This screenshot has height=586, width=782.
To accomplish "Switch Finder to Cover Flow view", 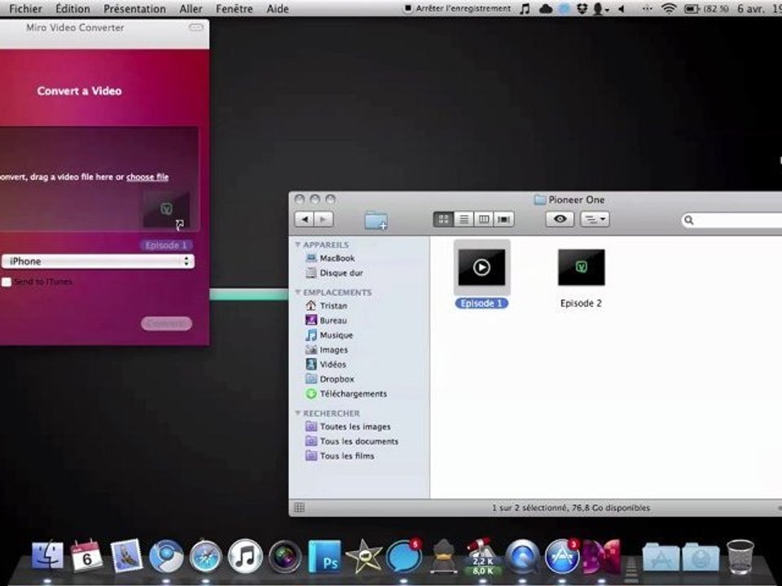I will (x=504, y=219).
